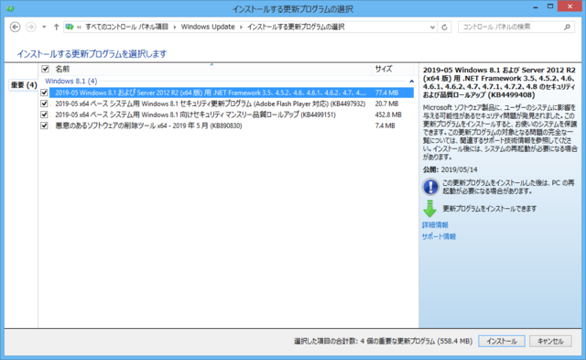Click the window title bar app icon
Viewport: 586px width, 360px height.
10,8
